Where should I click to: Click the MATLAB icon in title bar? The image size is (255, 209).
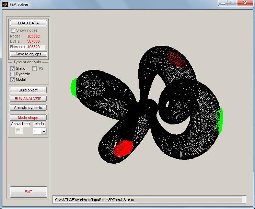click(x=5, y=4)
